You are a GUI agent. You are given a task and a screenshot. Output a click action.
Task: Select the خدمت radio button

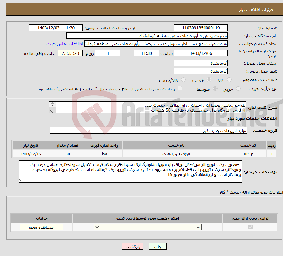point(209,80)
